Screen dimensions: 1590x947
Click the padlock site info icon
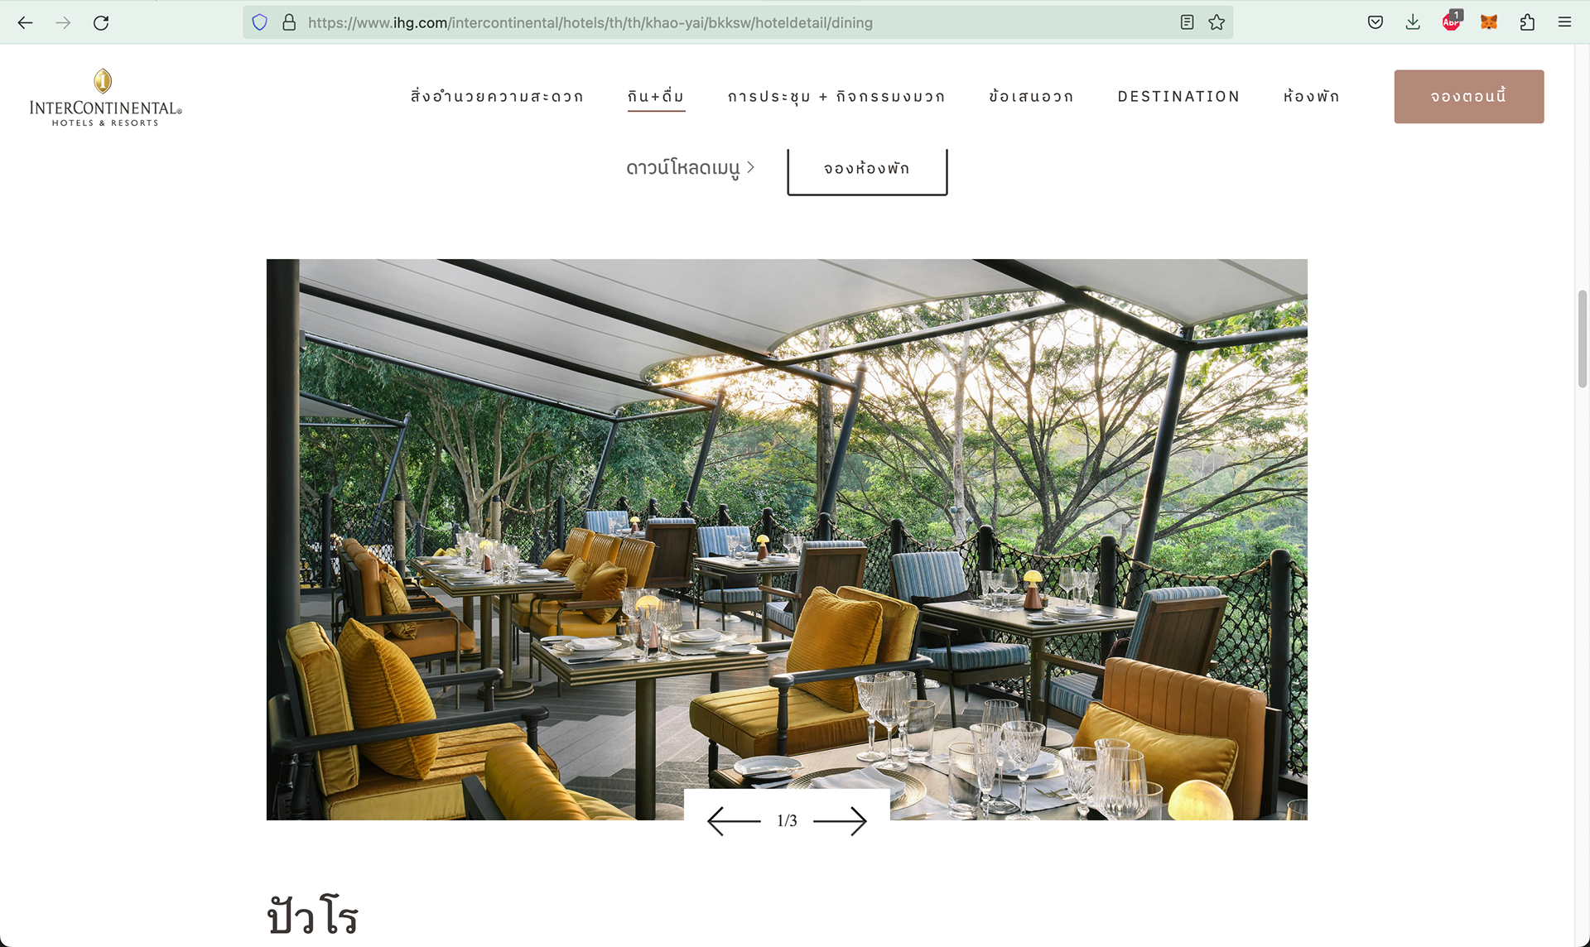click(289, 22)
